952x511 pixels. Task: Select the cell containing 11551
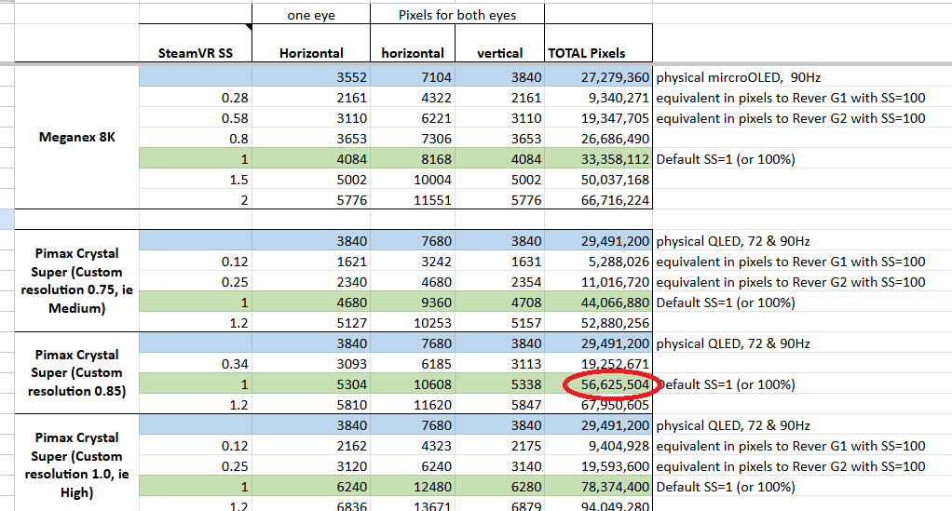[413, 200]
